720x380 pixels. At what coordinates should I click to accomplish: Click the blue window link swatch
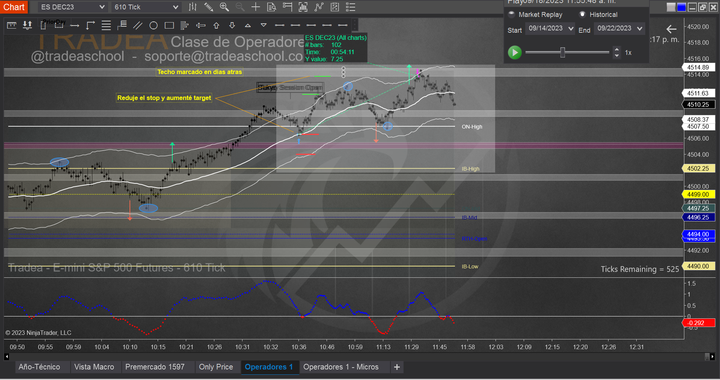coord(681,7)
